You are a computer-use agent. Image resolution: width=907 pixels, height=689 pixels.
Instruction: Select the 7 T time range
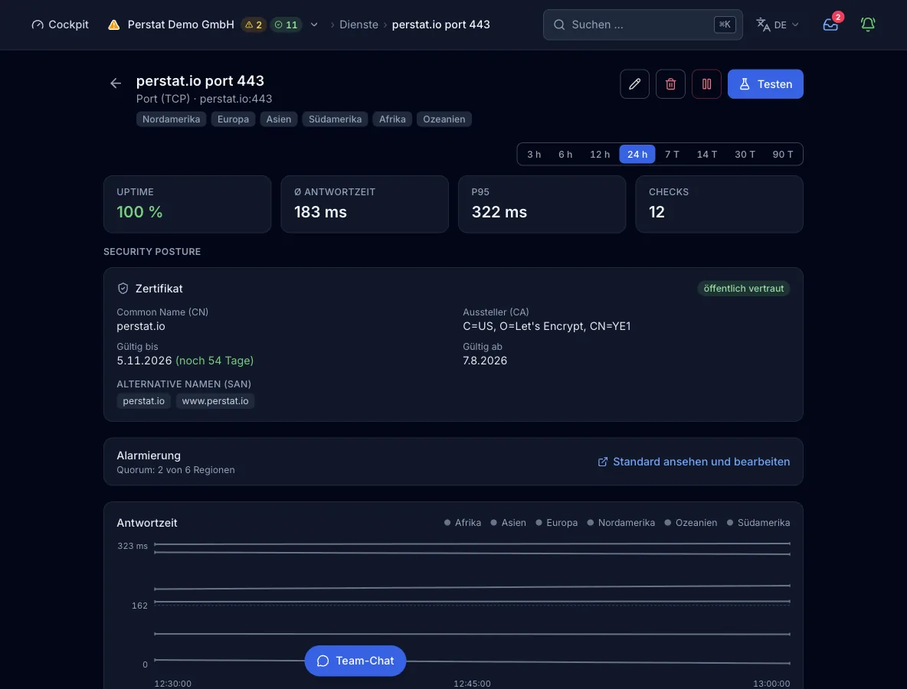(672, 155)
